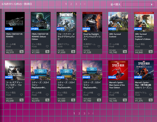157x122 pixels.
Task: Select price '¥6,519' on Final Fantasy card
Action: [x=10, y=52]
